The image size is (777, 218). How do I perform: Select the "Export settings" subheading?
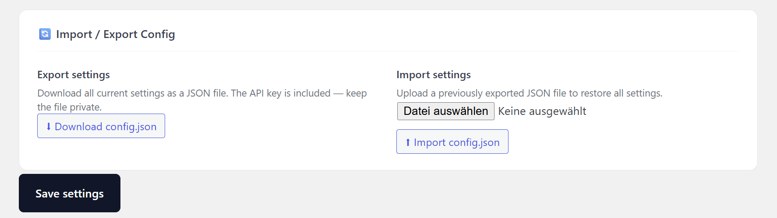click(74, 75)
